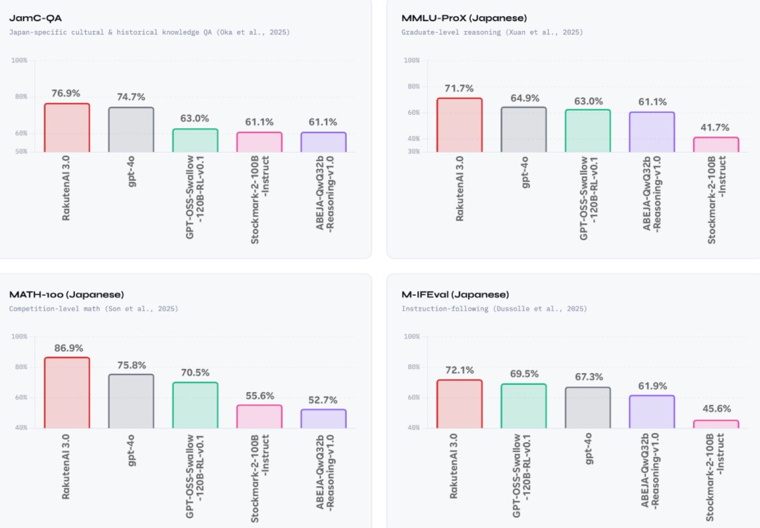Click RakutenAI 3.0 red bar in MMLU-ProX chart

[460, 125]
